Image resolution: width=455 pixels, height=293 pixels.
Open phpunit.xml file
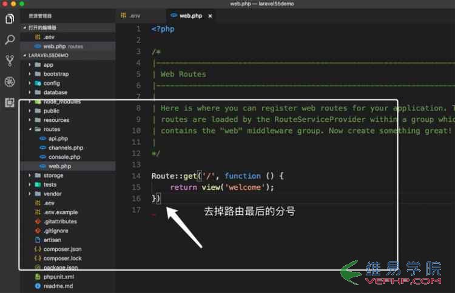pos(67,277)
